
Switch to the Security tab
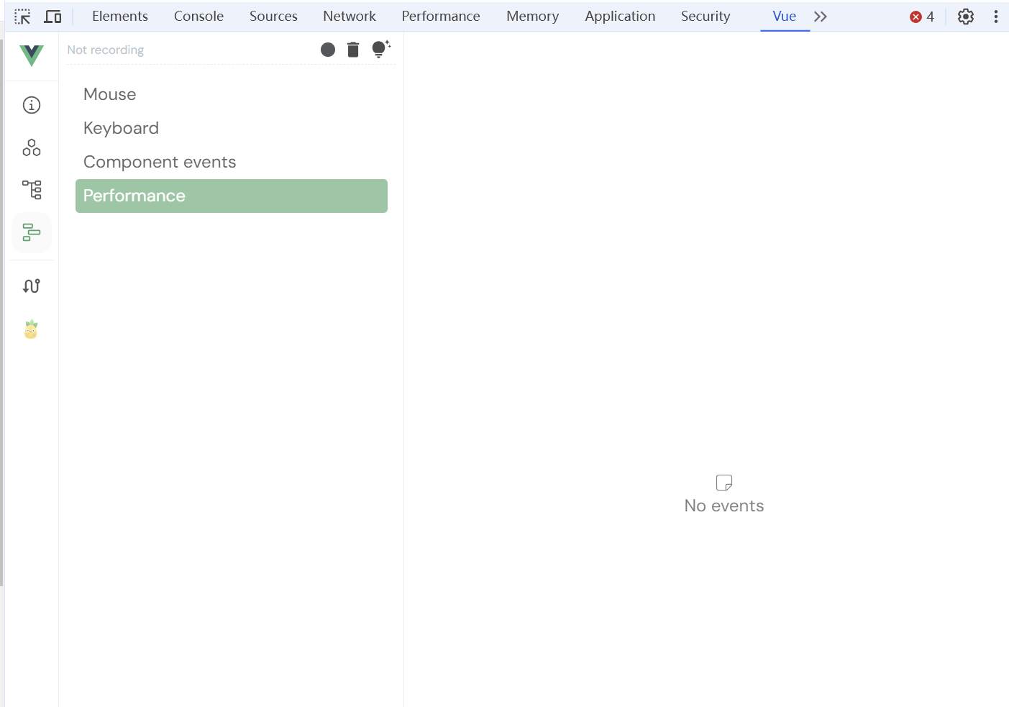(x=706, y=16)
